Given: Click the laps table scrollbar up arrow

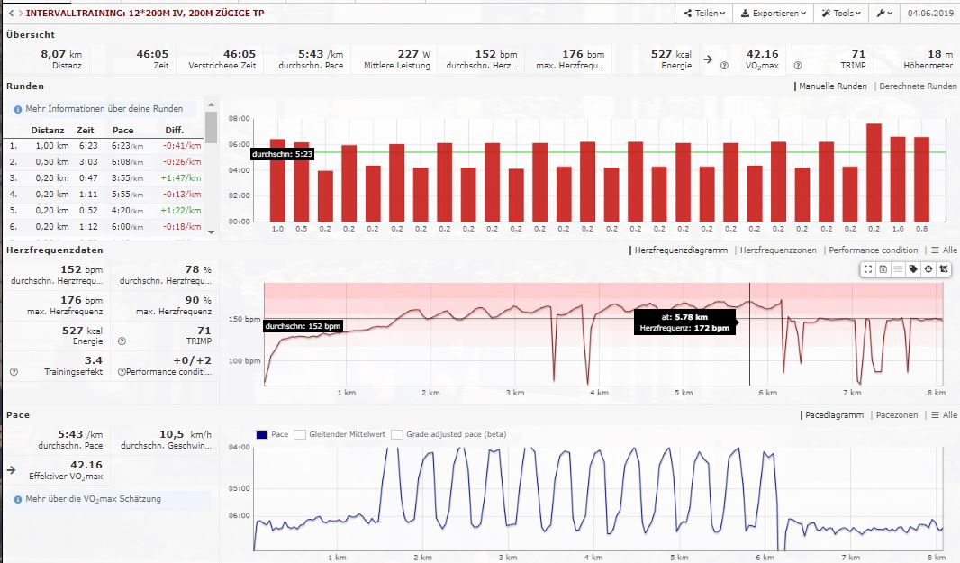Looking at the screenshot, I should (x=211, y=104).
